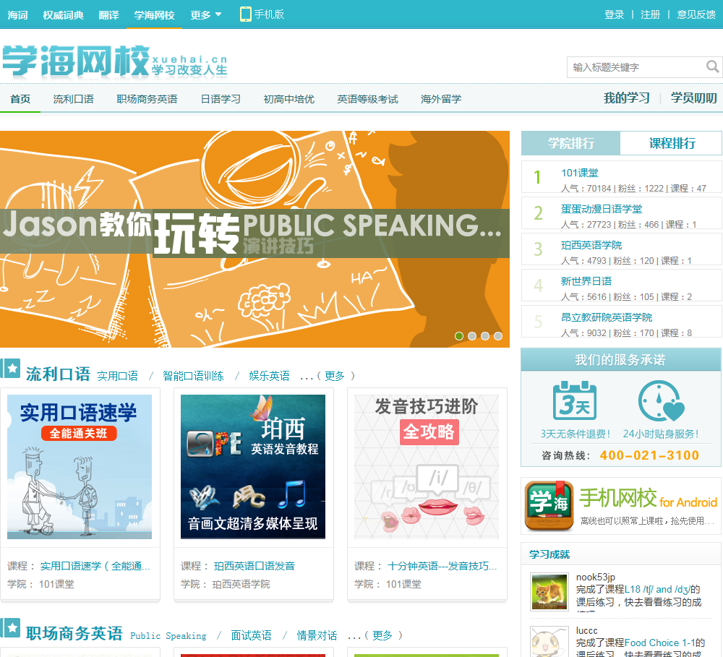
Task: Click luccc's user avatar
Action: coord(549,642)
